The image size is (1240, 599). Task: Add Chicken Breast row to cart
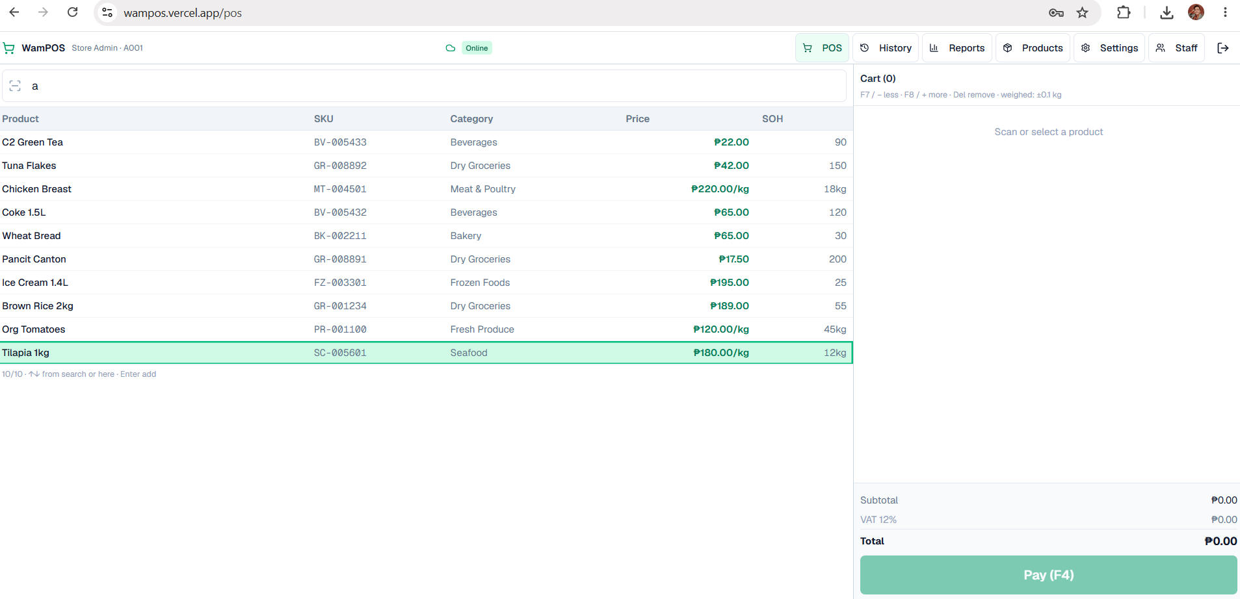point(427,189)
